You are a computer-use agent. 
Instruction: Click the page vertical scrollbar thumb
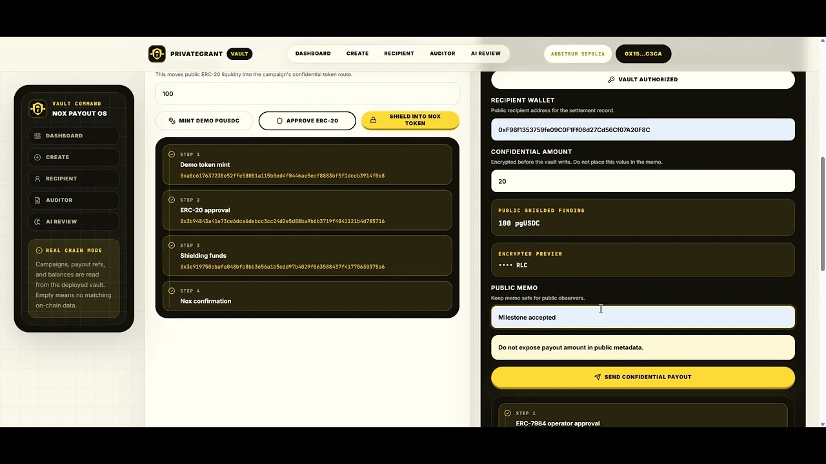pyautogui.click(x=822, y=213)
